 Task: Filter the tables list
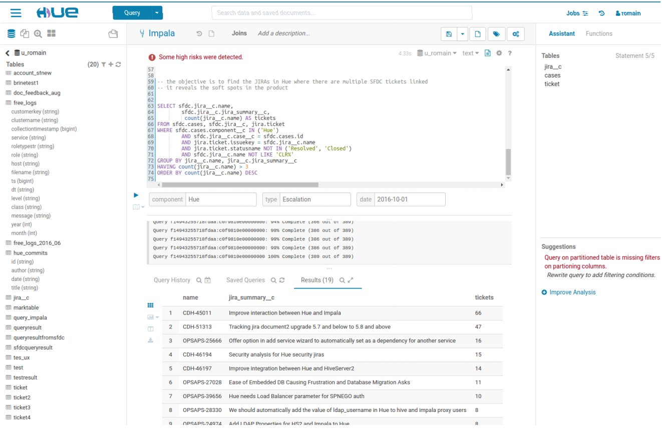coord(104,64)
